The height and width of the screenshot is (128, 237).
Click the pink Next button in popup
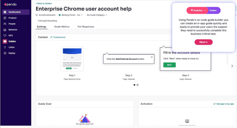tap(204, 42)
